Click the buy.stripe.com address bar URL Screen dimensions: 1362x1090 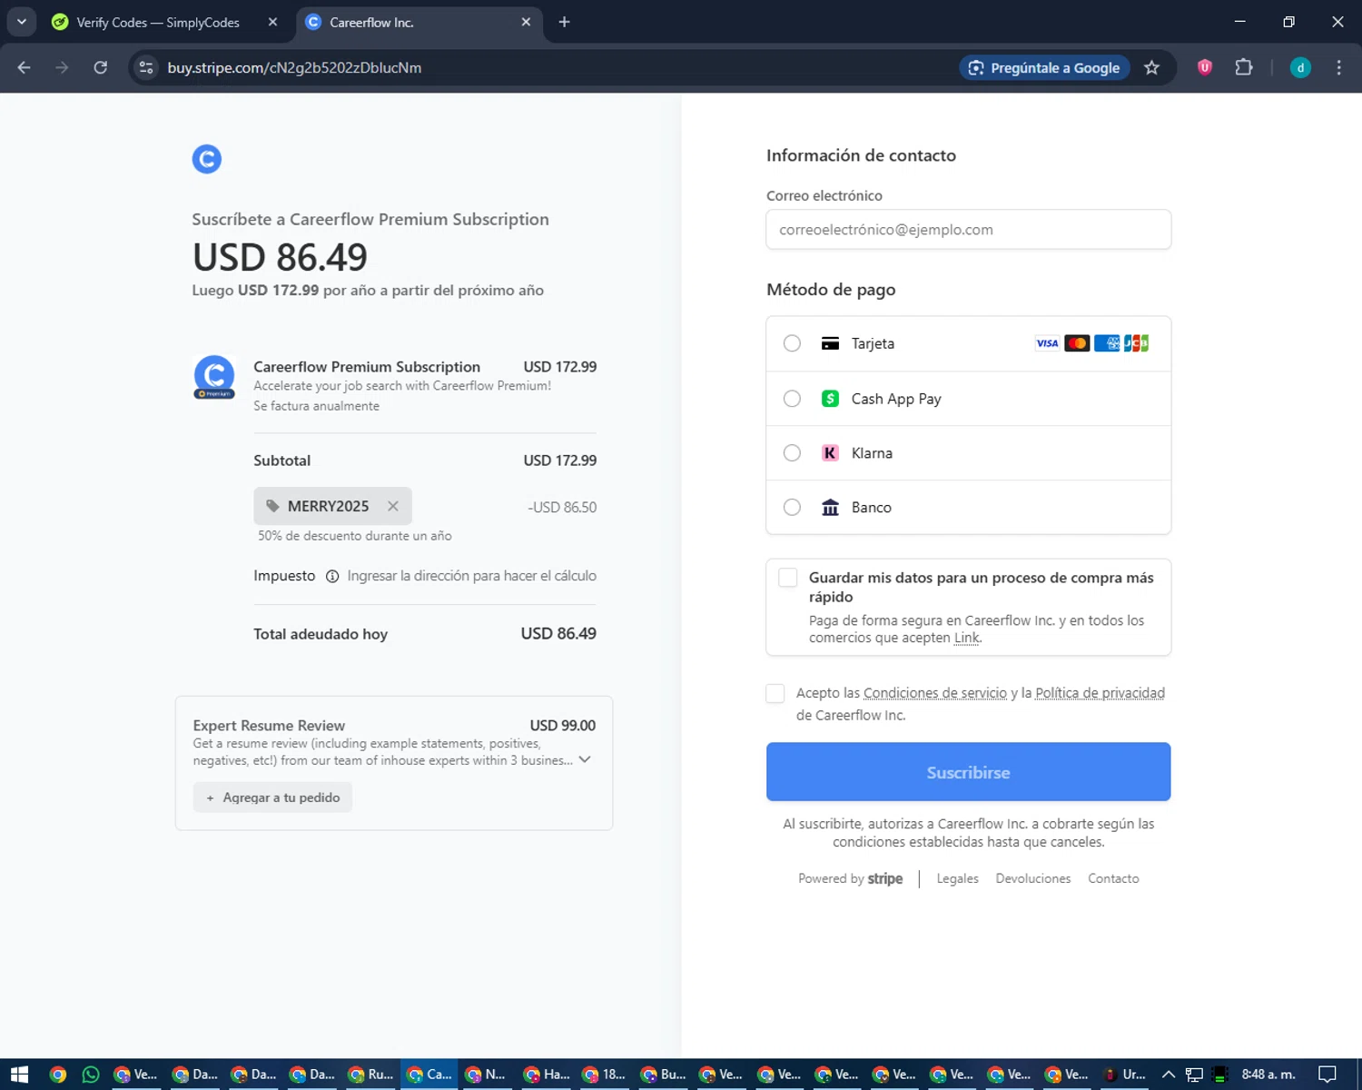pos(294,68)
